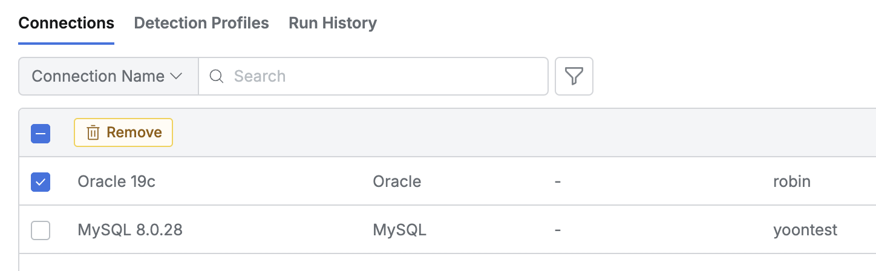The image size is (876, 271).
Task: Click the magnifier icon in search box
Action: [x=217, y=76]
